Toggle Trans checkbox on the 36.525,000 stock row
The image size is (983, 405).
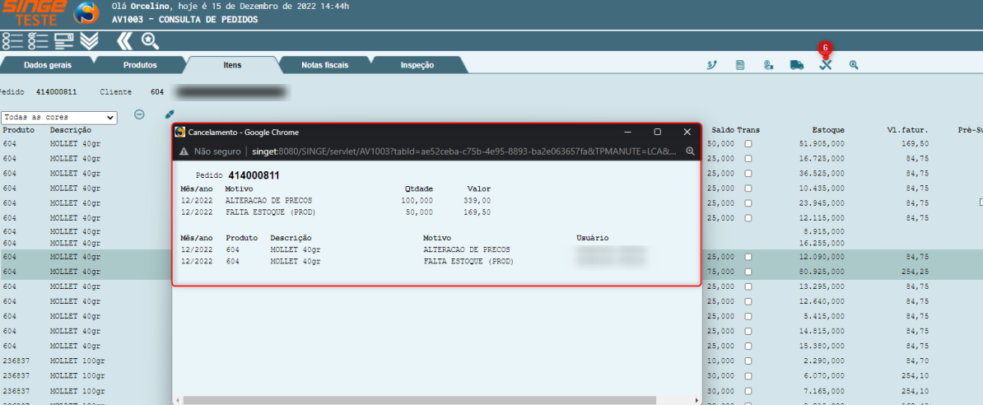point(748,174)
